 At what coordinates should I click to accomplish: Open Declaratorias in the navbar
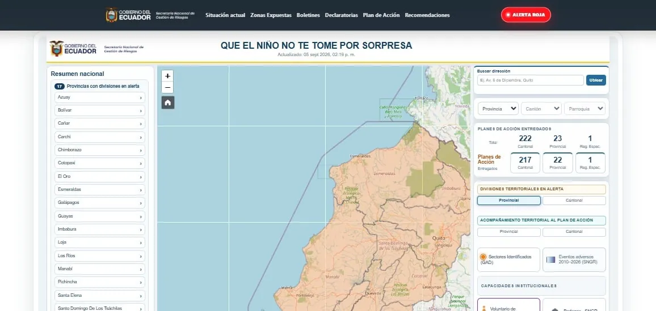point(342,15)
